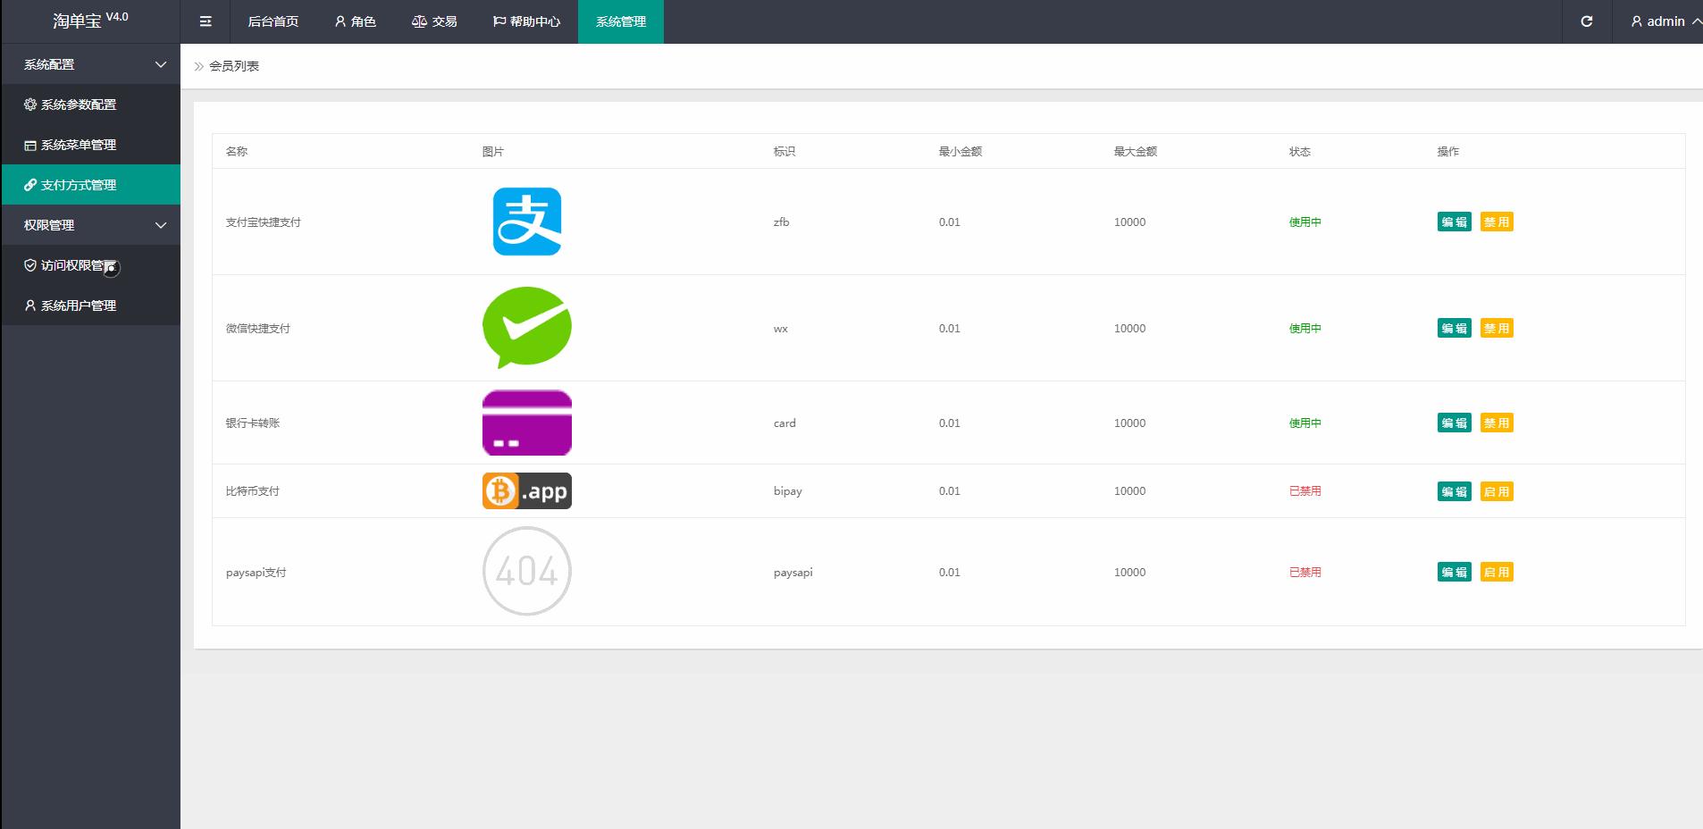Collapse the 系统配置 sidebar group
Image resolution: width=1703 pixels, height=829 pixels.
click(90, 64)
